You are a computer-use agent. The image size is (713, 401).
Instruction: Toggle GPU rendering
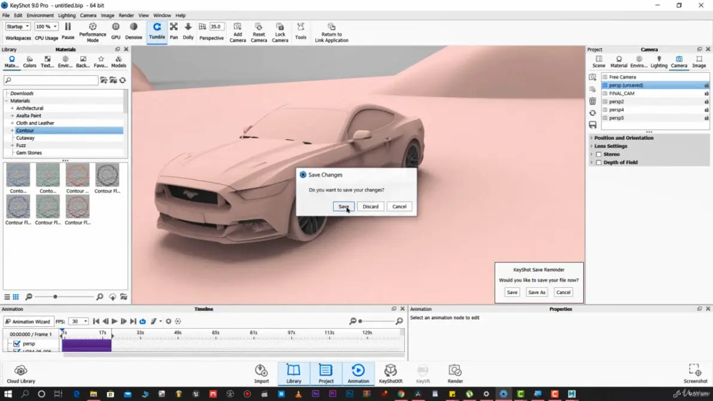pyautogui.click(x=115, y=31)
